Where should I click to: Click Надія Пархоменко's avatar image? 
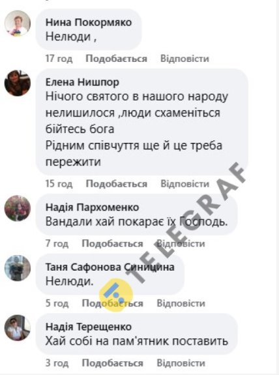pyautogui.click(x=18, y=208)
